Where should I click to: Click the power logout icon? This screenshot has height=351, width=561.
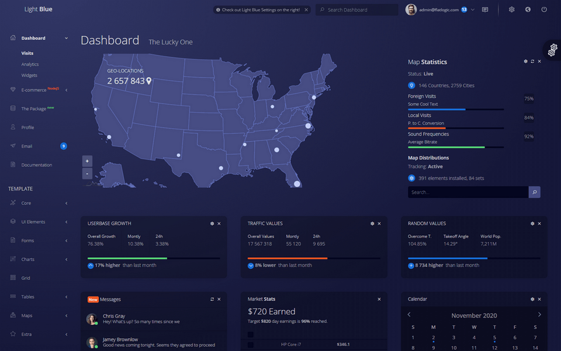[544, 9]
